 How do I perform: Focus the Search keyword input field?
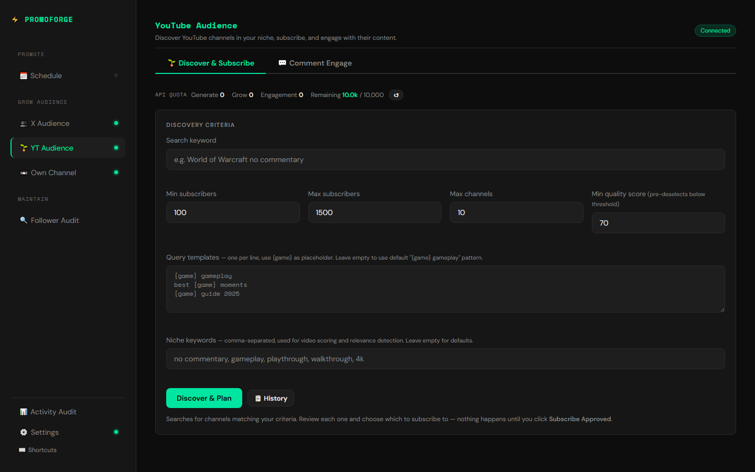[x=445, y=159]
